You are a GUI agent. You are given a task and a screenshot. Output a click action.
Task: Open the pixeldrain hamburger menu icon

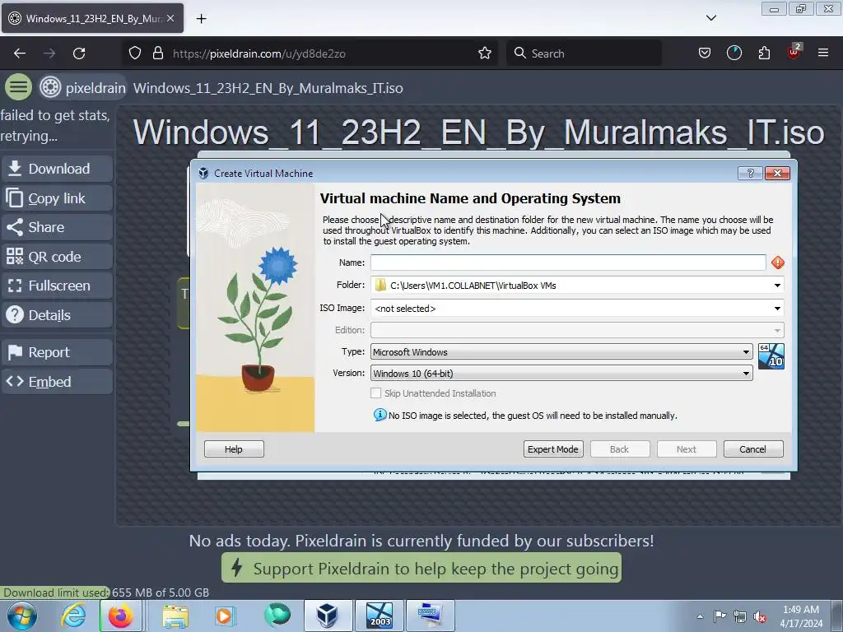pos(18,87)
